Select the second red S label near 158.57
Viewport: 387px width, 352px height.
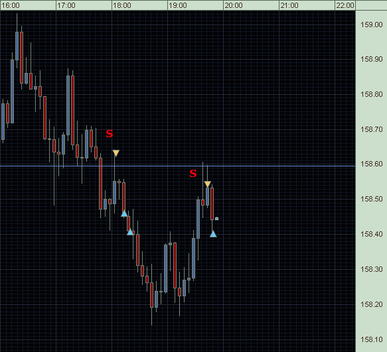click(x=193, y=174)
